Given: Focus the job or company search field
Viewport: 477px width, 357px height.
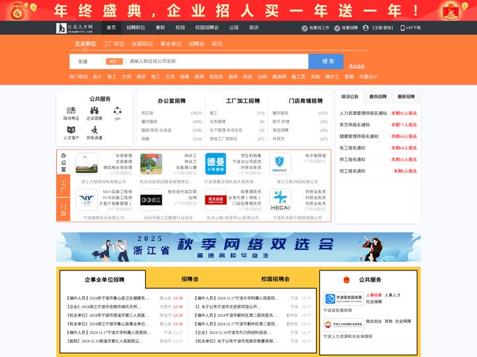Looking at the screenshot, I should point(217,61).
